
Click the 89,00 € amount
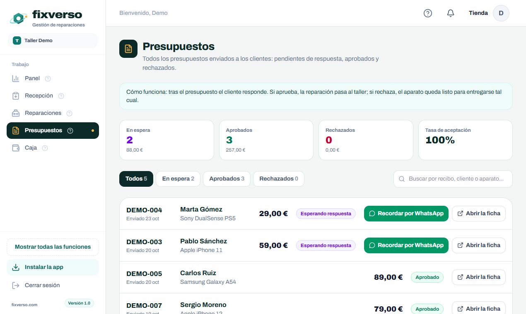point(388,277)
